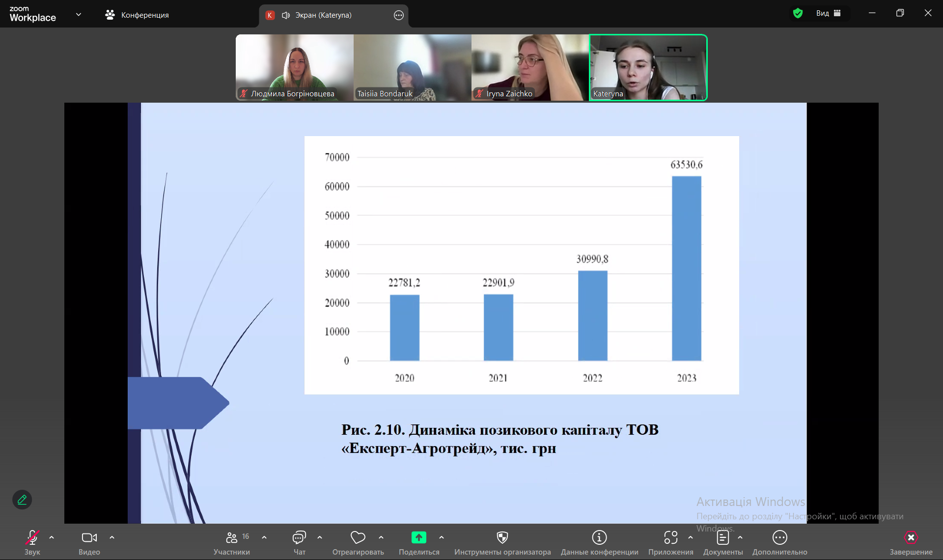Open the Дополнительно more options menu
943x560 pixels.
[x=779, y=538]
